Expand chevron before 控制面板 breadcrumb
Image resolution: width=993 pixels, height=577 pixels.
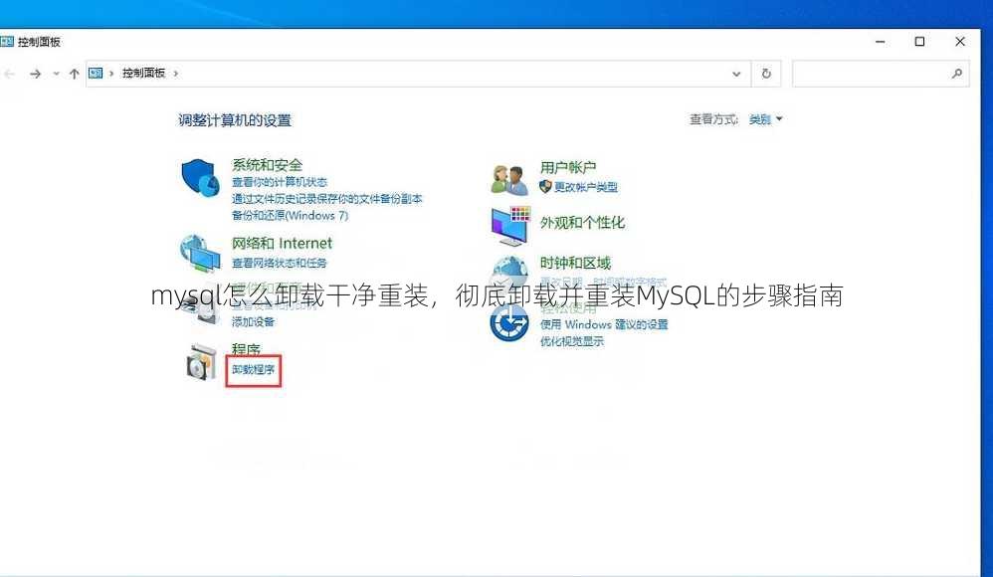pos(111,74)
